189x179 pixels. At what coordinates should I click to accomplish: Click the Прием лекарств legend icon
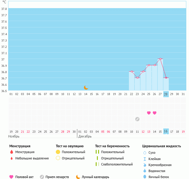42,177
